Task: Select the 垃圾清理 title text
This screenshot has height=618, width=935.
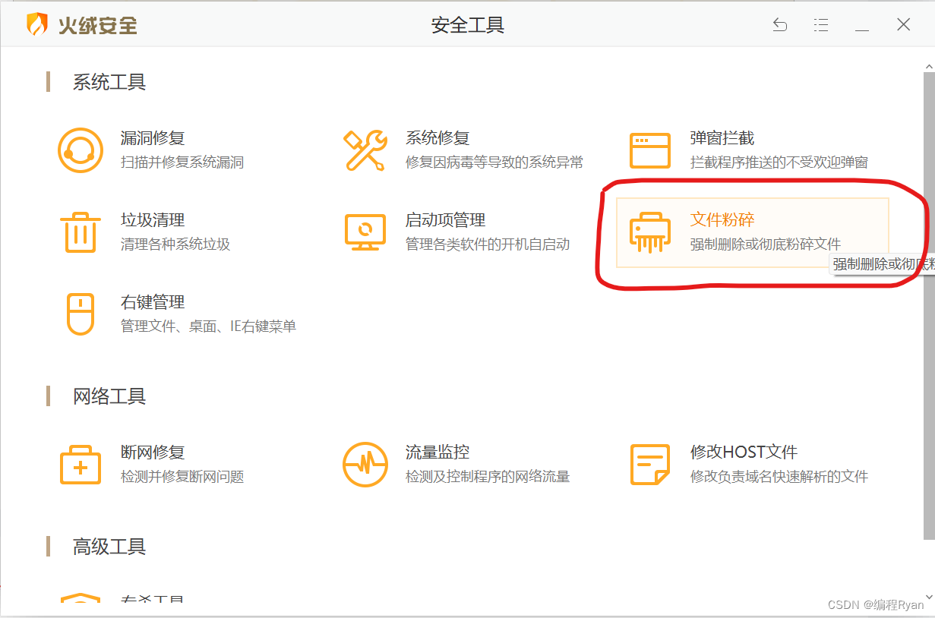Action: click(153, 220)
